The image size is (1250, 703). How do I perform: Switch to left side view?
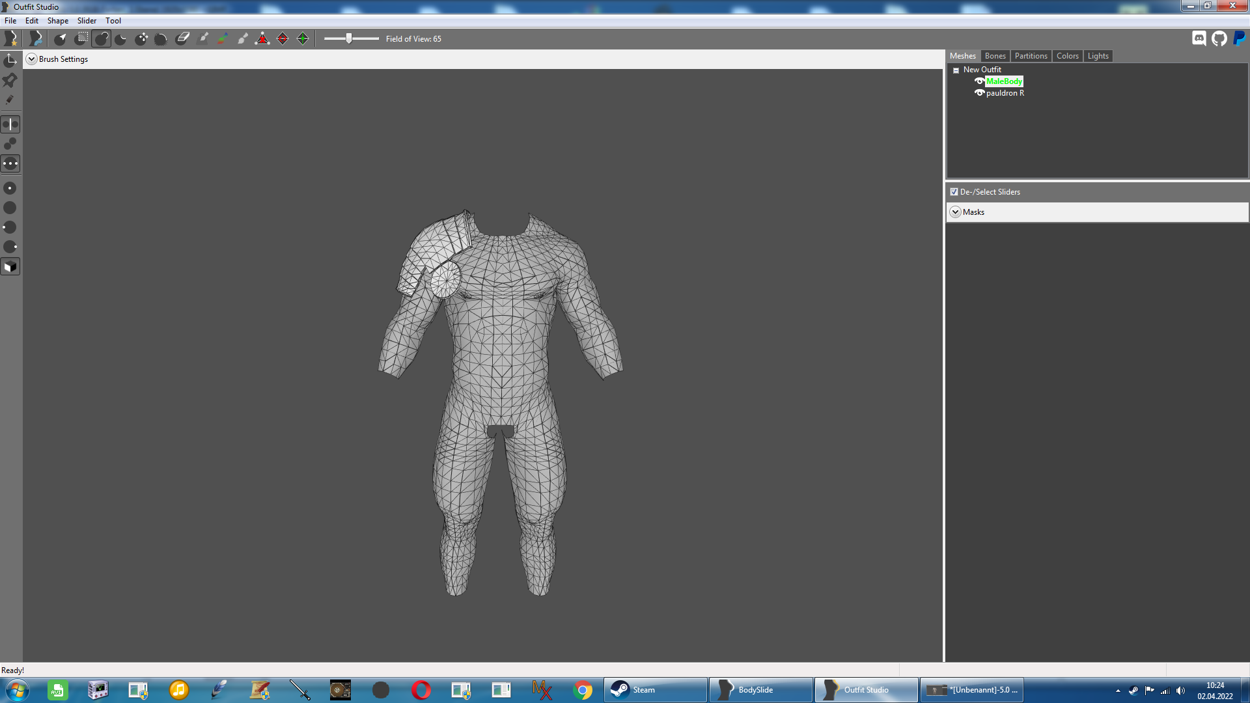point(10,227)
